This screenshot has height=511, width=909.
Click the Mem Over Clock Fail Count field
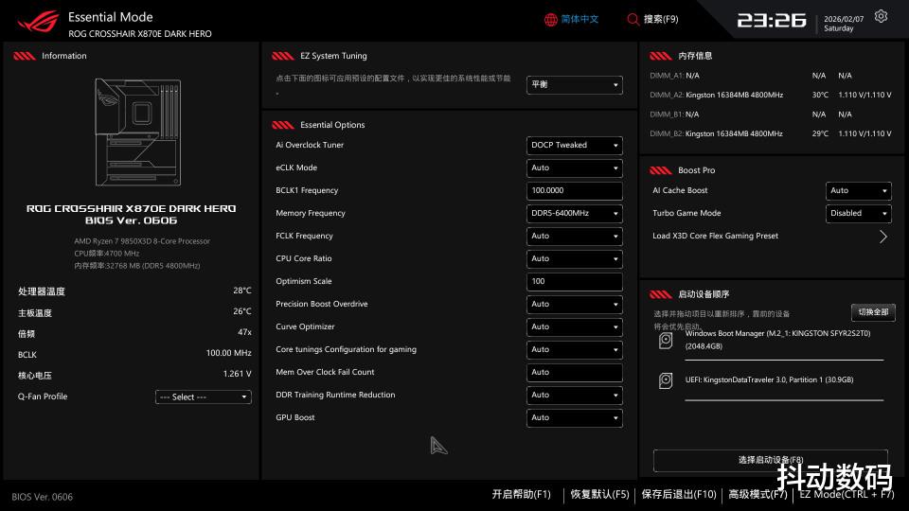click(x=575, y=372)
